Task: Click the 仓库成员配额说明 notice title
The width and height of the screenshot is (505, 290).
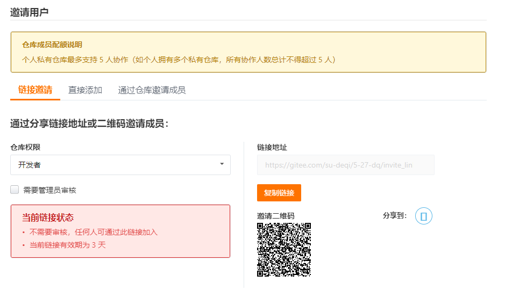Action: click(52, 45)
